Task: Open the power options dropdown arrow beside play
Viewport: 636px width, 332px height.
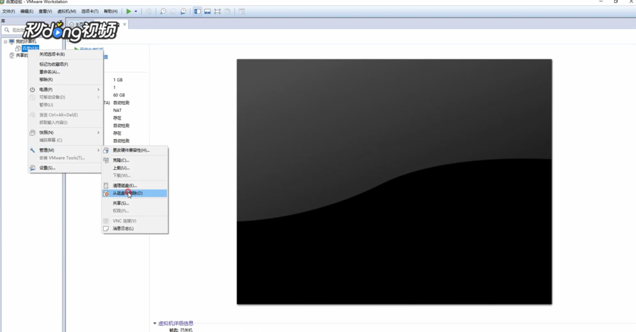Action: (x=136, y=11)
